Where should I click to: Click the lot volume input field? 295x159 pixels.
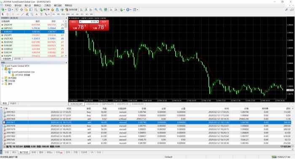pos(89,22)
